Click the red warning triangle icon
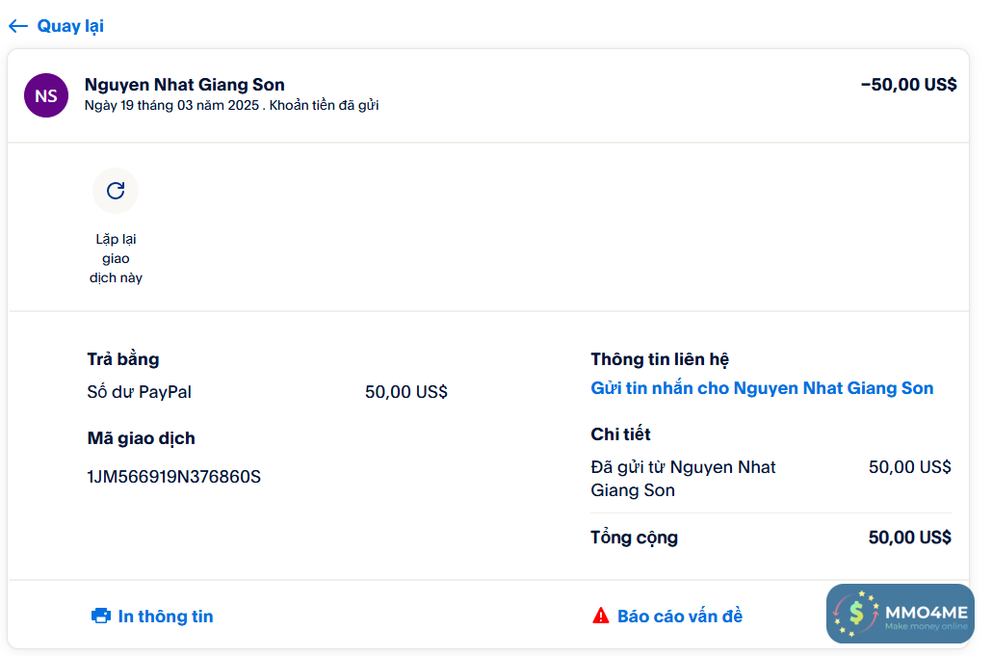This screenshot has height=656, width=992. [x=601, y=617]
